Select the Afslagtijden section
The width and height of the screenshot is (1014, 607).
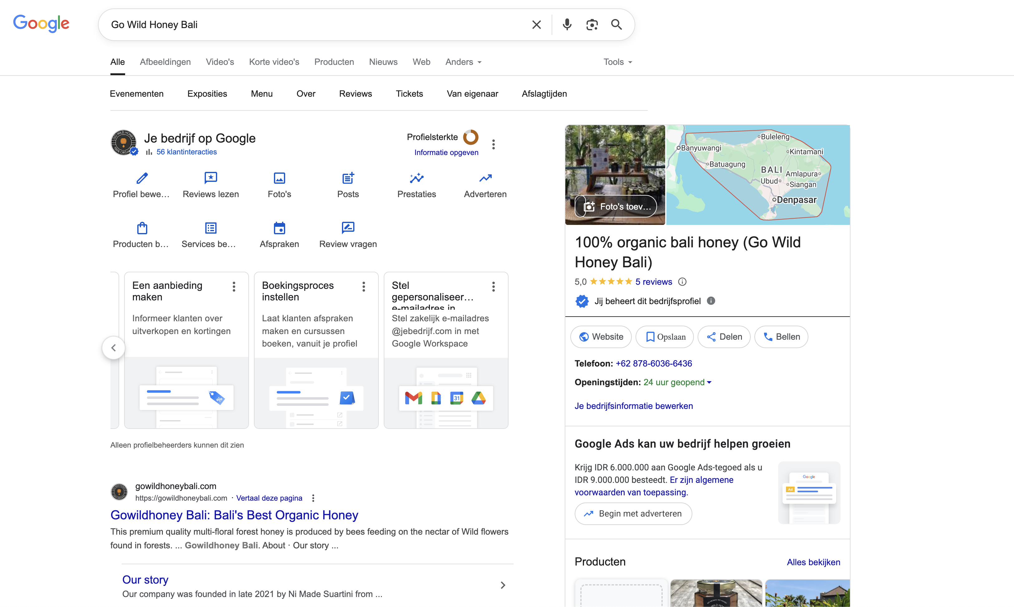click(544, 94)
